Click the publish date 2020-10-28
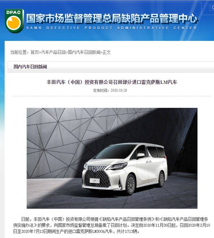214x238 pixels. (x=119, y=90)
